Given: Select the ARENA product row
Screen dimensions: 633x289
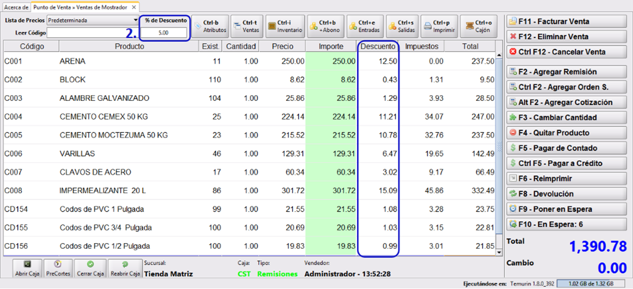Looking at the screenshot, I should tap(250, 61).
